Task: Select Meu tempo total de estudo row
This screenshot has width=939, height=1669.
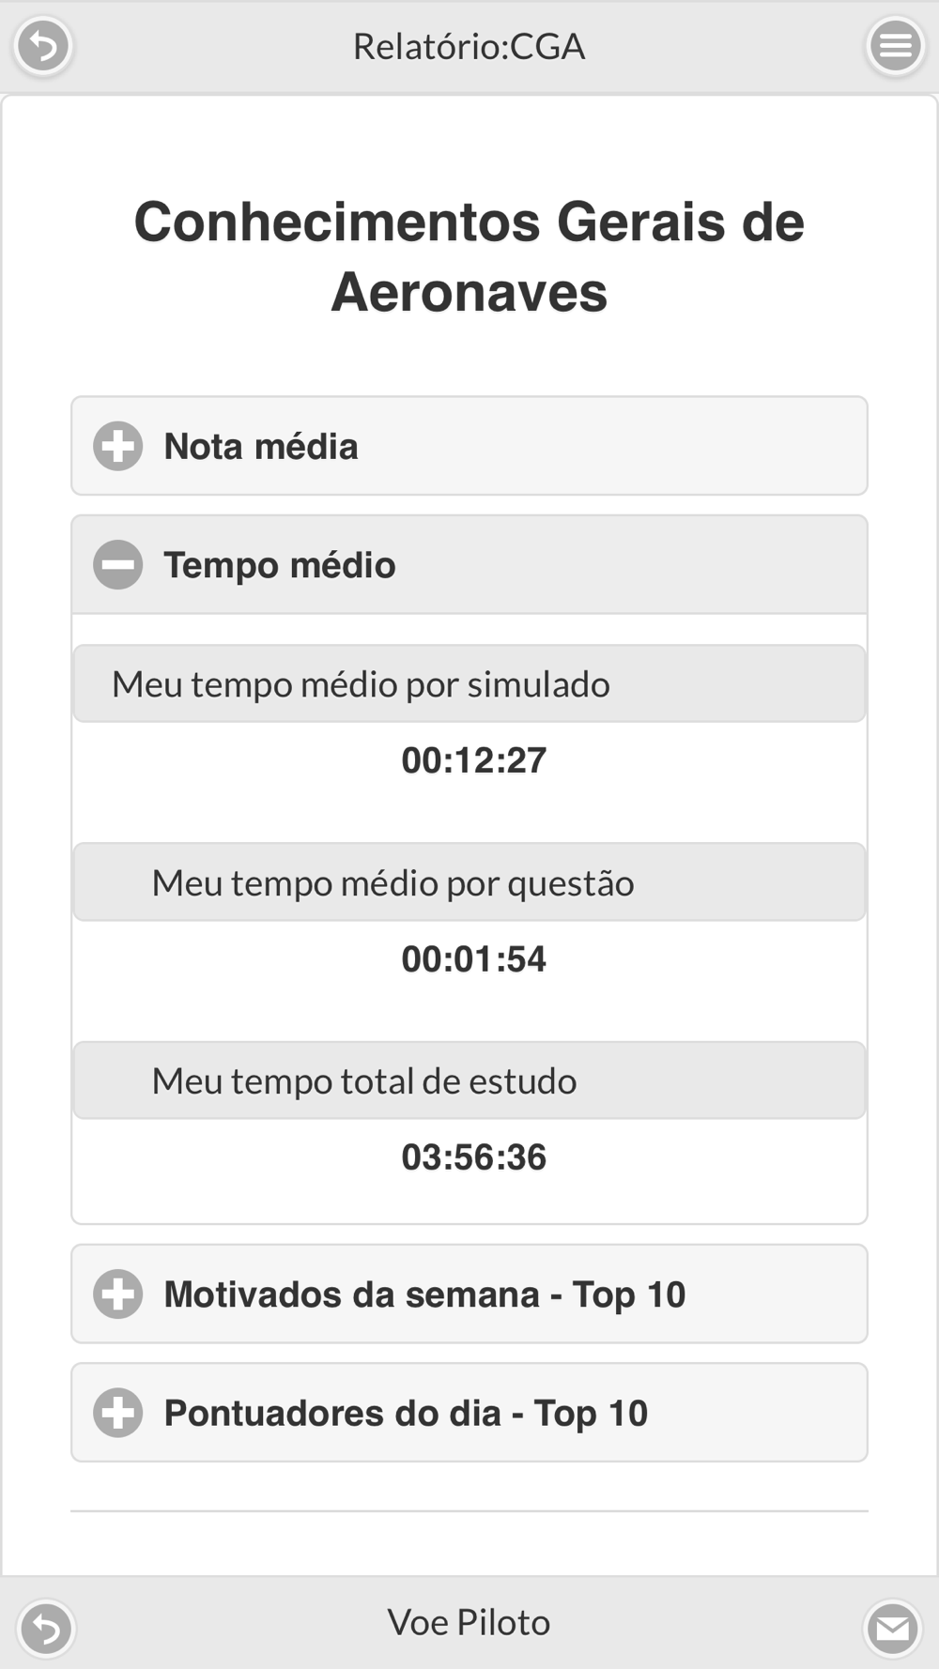Action: pyautogui.click(x=469, y=1079)
